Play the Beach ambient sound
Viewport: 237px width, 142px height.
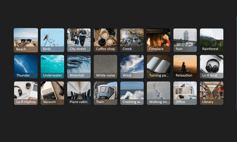click(x=26, y=40)
